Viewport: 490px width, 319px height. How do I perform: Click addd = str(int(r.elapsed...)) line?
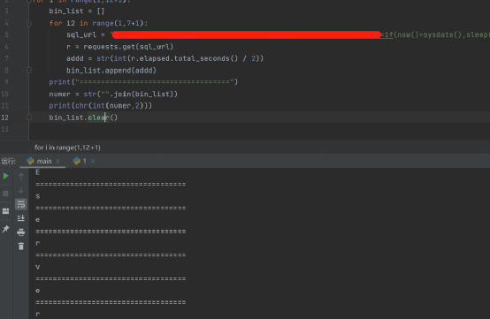click(x=165, y=58)
